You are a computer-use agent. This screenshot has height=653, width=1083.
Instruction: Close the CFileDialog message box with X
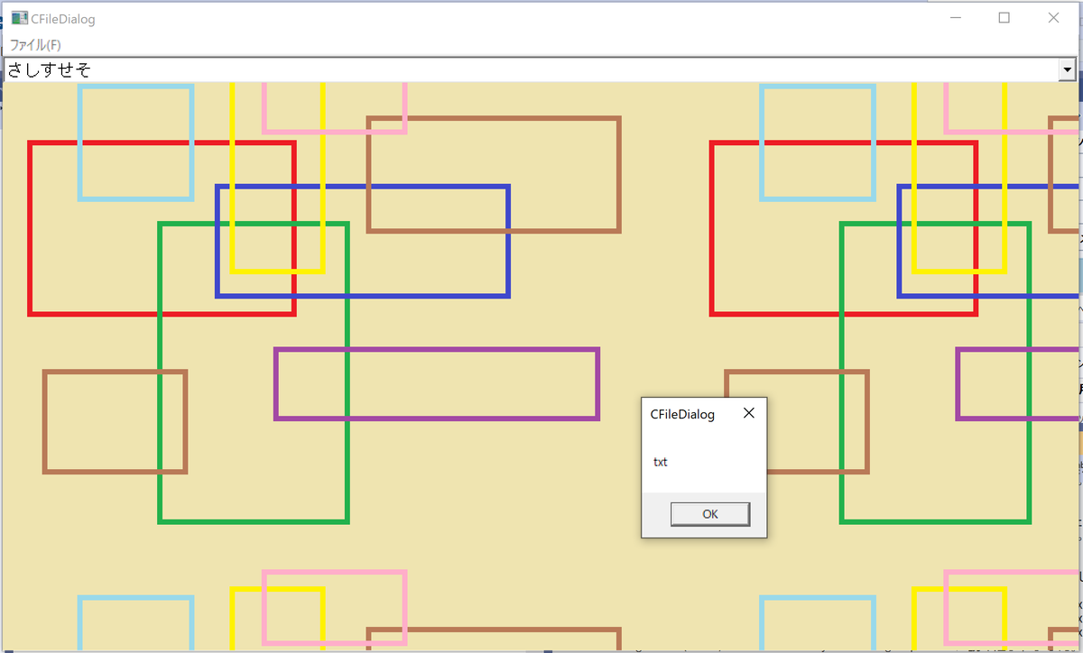tap(748, 414)
